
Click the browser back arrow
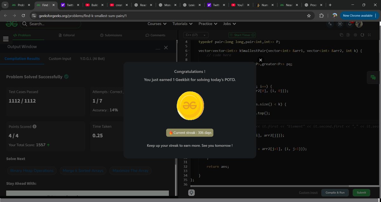[x=6, y=16]
